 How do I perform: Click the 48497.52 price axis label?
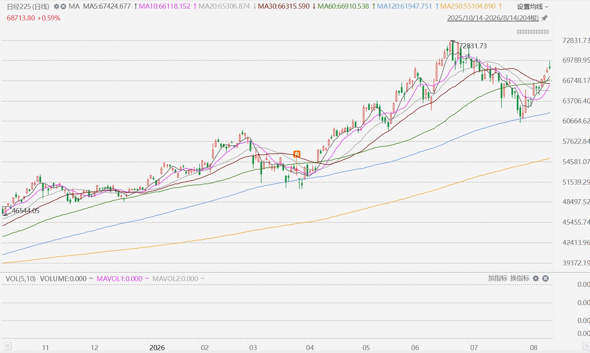576,202
